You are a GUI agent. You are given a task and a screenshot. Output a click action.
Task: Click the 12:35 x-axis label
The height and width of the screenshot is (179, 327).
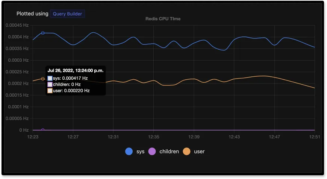click(153, 137)
